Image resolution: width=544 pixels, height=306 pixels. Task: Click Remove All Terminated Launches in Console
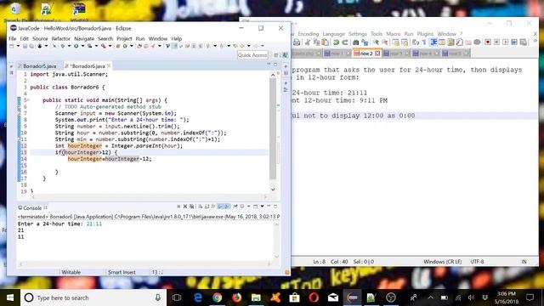191,207
